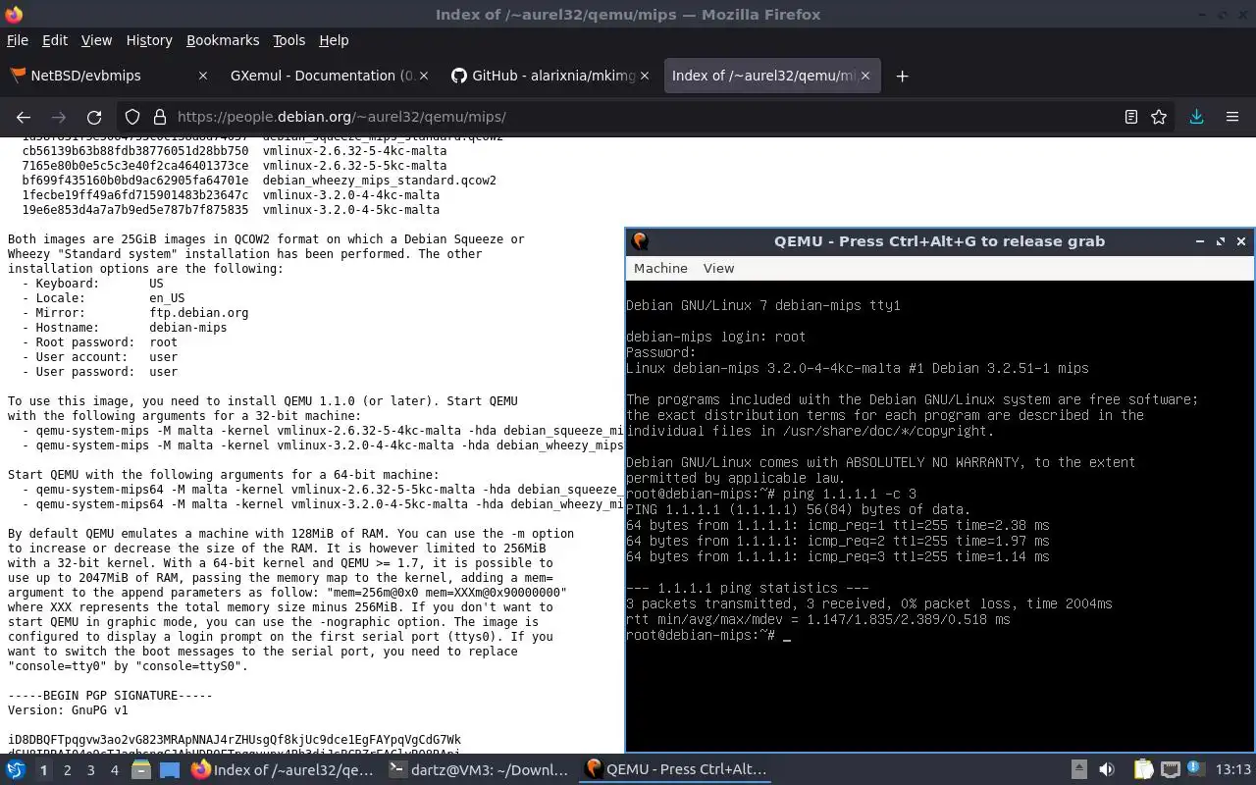Image resolution: width=1256 pixels, height=785 pixels.
Task: Click the padlock site security icon
Action: tap(159, 117)
